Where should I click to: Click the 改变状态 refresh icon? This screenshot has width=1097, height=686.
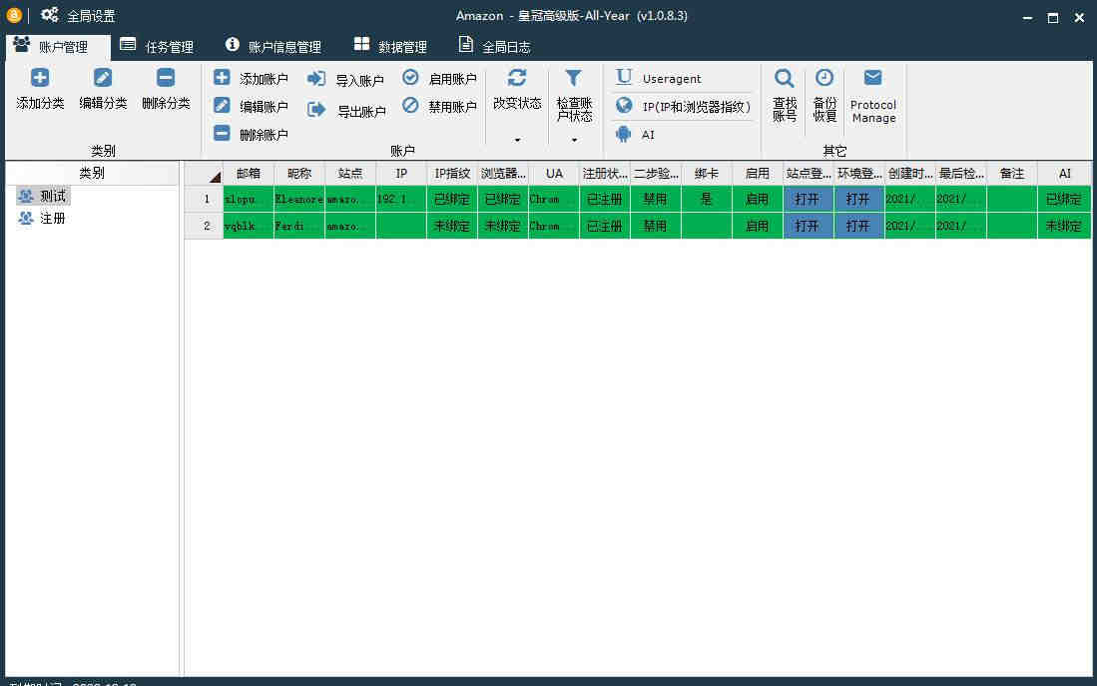point(517,78)
